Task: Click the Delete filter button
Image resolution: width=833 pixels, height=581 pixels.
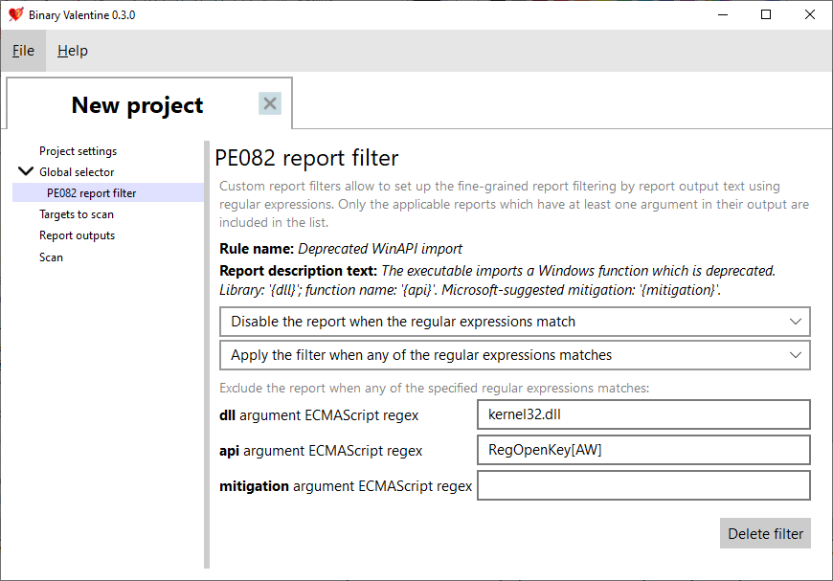Action: point(766,533)
